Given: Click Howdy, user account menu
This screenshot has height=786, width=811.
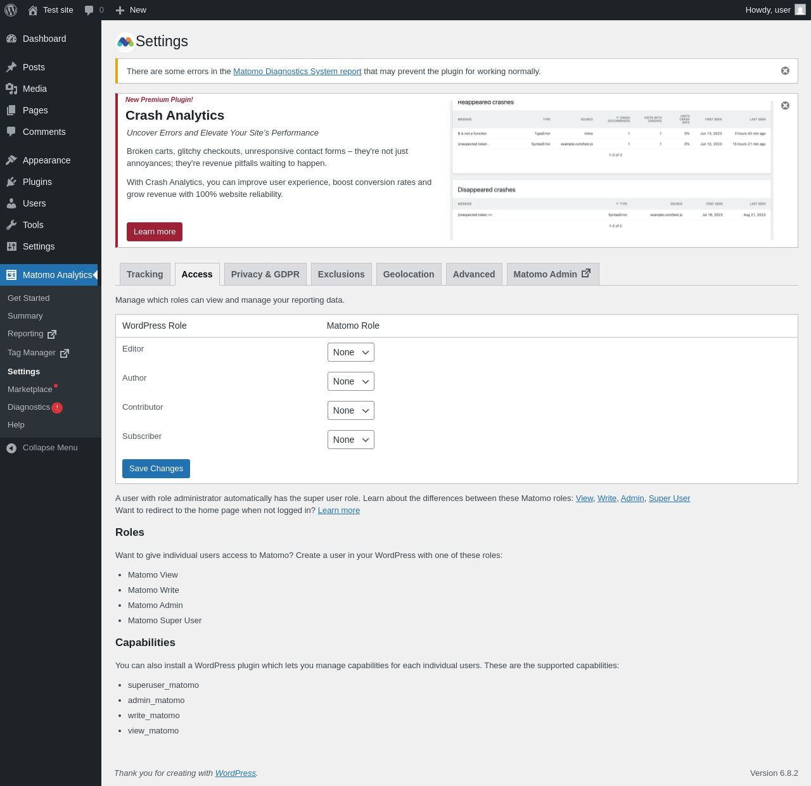Looking at the screenshot, I should [x=775, y=10].
